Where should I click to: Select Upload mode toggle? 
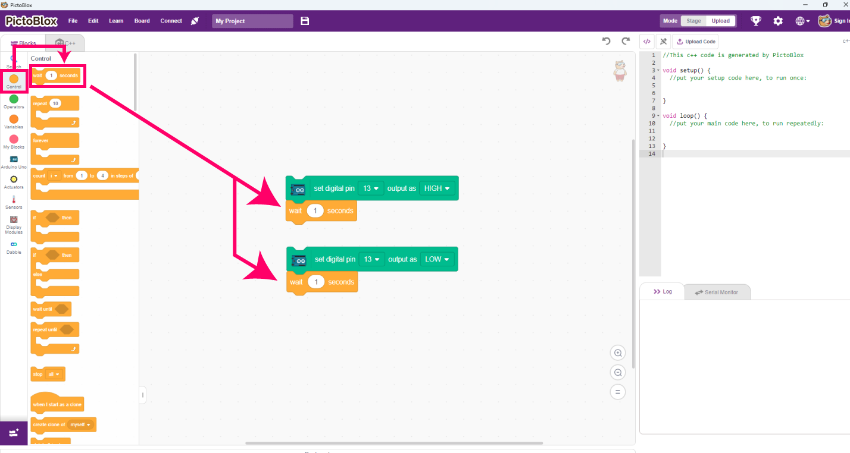point(720,21)
